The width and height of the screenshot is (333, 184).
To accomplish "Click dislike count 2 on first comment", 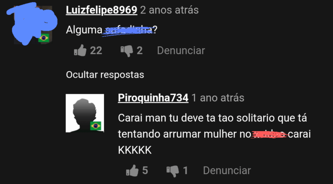I will pos(140,51).
